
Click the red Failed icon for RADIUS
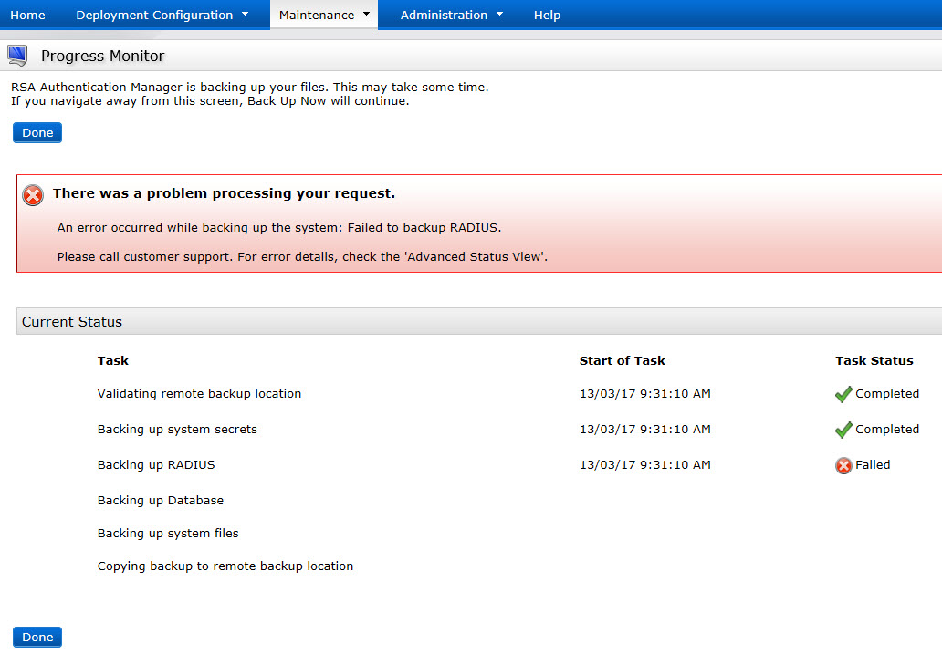843,465
